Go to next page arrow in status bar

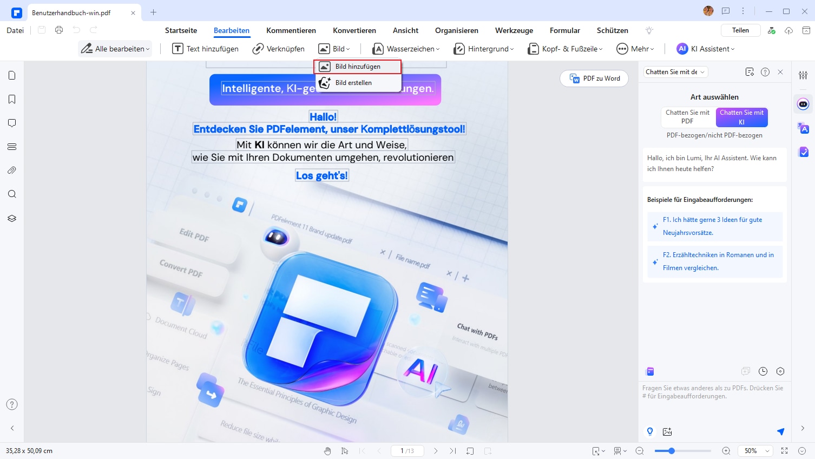(x=436, y=451)
